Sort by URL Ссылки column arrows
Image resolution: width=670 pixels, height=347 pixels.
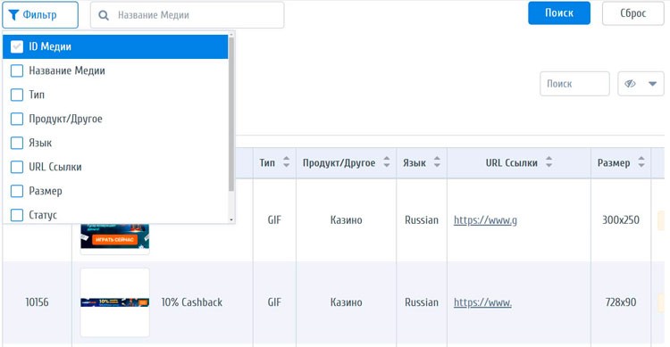pyautogui.click(x=549, y=162)
